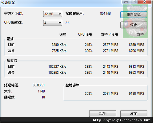Screen dimensions: 153x123
Task: Click decompression CPU usage 395%
Action: pyautogui.click(x=88, y=72)
